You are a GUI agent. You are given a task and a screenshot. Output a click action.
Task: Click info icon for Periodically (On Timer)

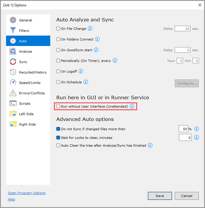[x=115, y=60]
